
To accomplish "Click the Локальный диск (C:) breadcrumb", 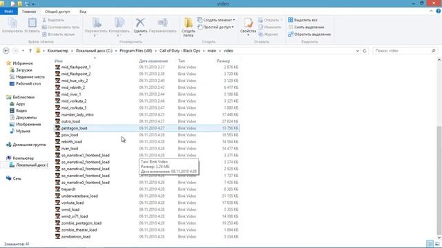I will click(x=94, y=50).
